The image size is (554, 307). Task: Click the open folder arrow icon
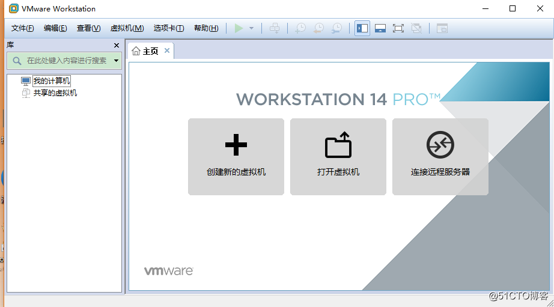tap(338, 145)
